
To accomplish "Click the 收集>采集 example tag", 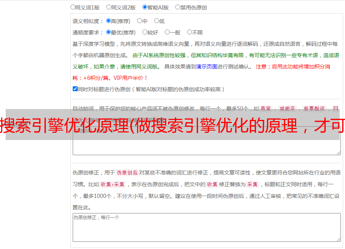I will pos(112,184).
